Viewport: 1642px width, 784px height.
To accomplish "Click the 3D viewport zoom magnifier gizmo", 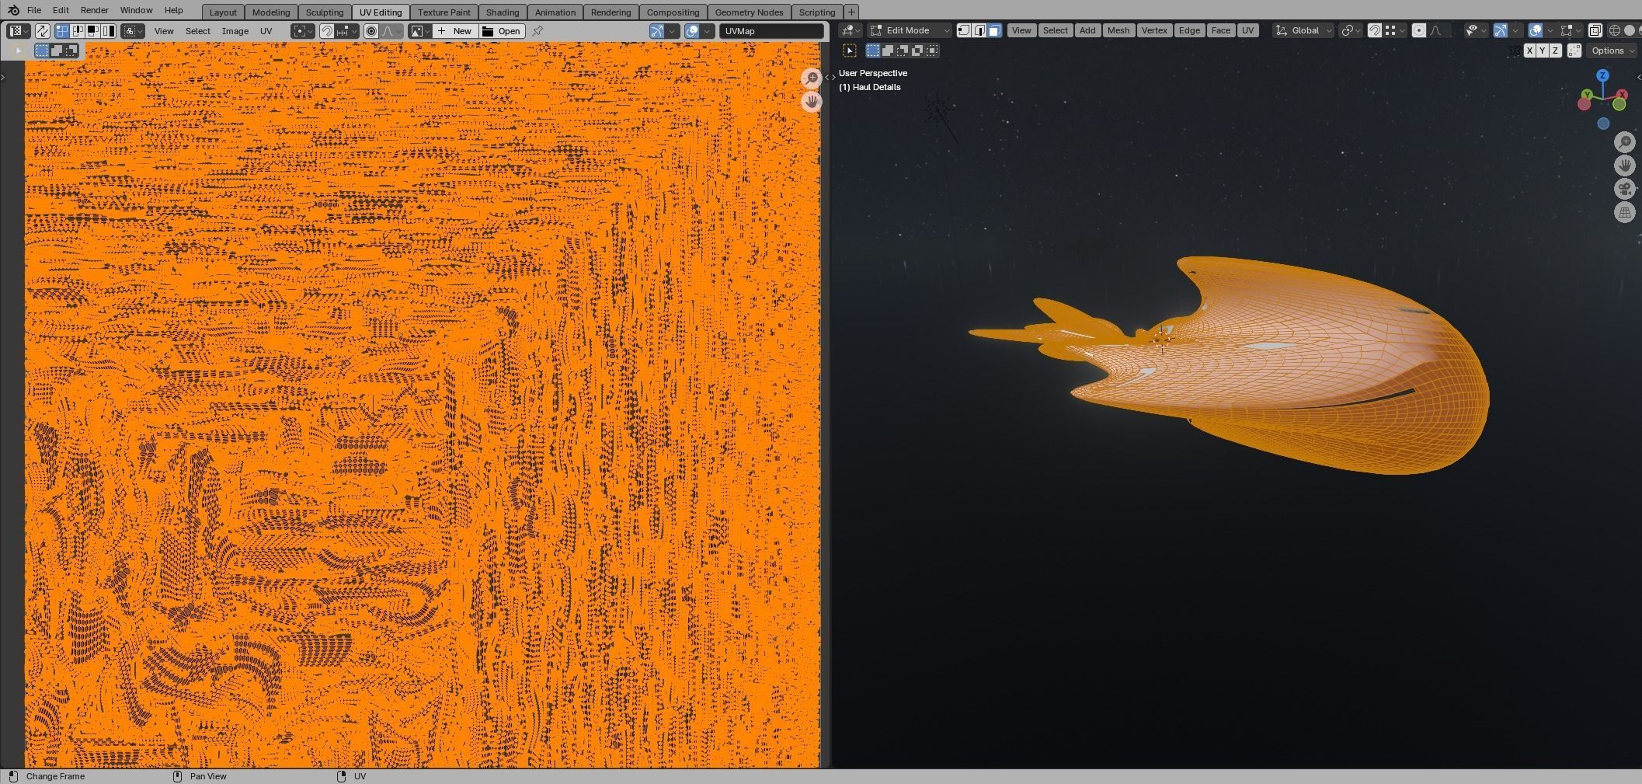I will pyautogui.click(x=1625, y=142).
